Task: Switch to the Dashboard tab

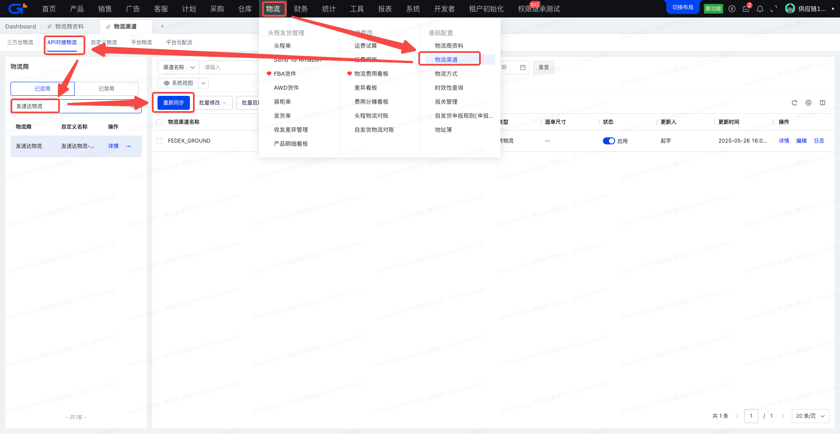Action: [x=21, y=27]
